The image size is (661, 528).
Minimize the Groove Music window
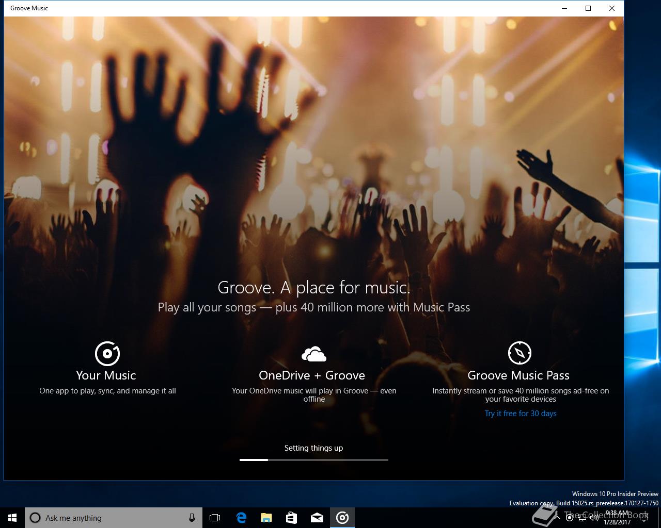(564, 8)
